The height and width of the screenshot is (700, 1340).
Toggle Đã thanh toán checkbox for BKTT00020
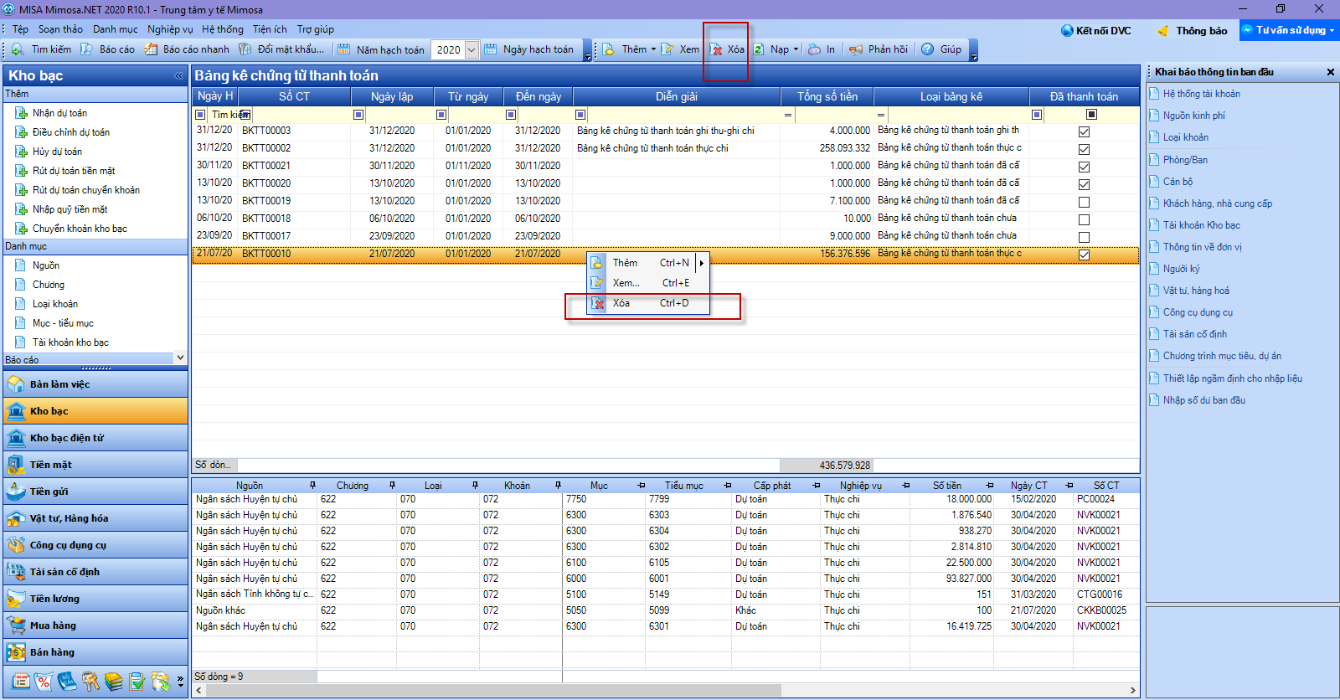click(1084, 184)
